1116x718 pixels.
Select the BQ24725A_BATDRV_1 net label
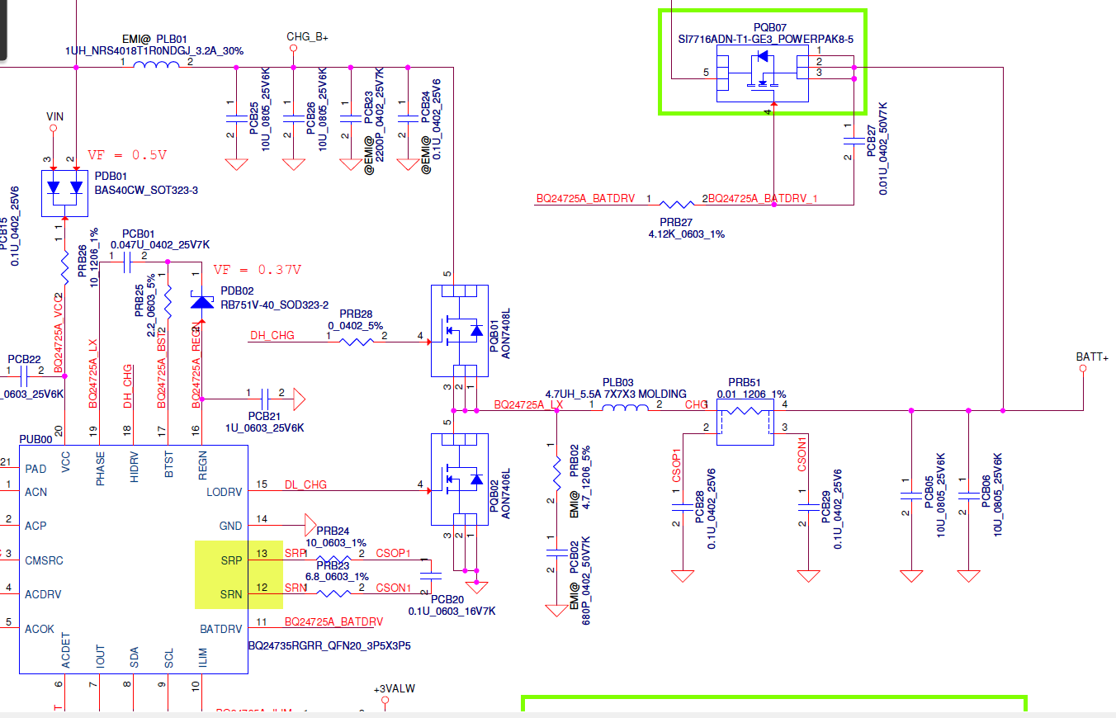click(763, 199)
